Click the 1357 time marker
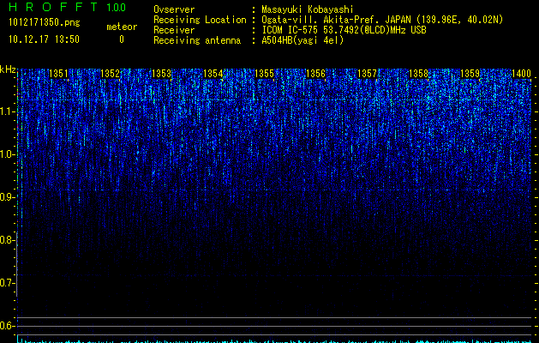 click(367, 74)
